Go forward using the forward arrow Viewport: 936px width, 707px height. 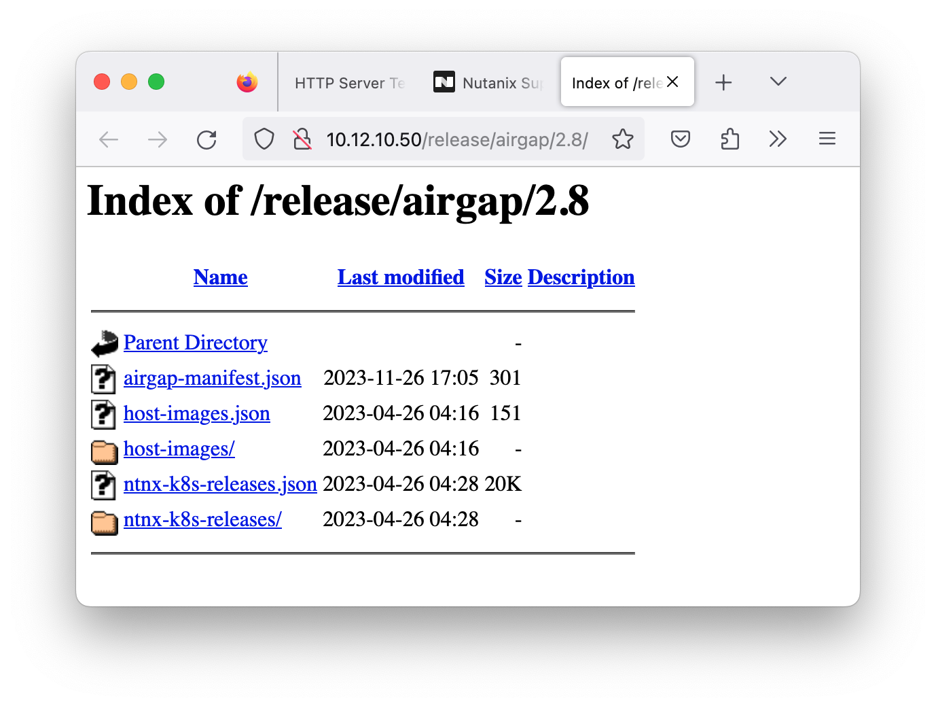click(158, 140)
